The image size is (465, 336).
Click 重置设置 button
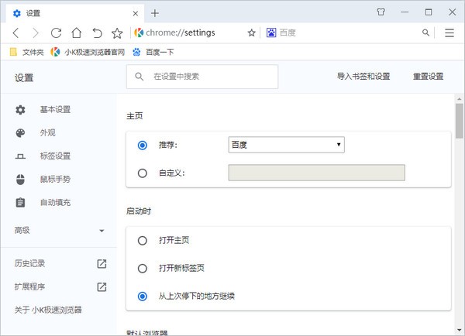pyautogui.click(x=428, y=77)
